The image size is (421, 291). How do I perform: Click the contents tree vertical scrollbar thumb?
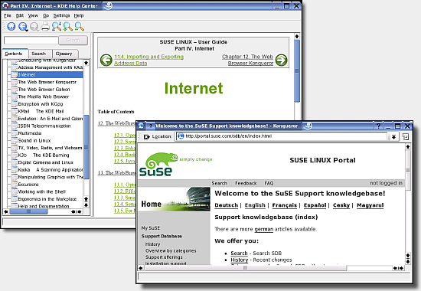(x=86, y=147)
